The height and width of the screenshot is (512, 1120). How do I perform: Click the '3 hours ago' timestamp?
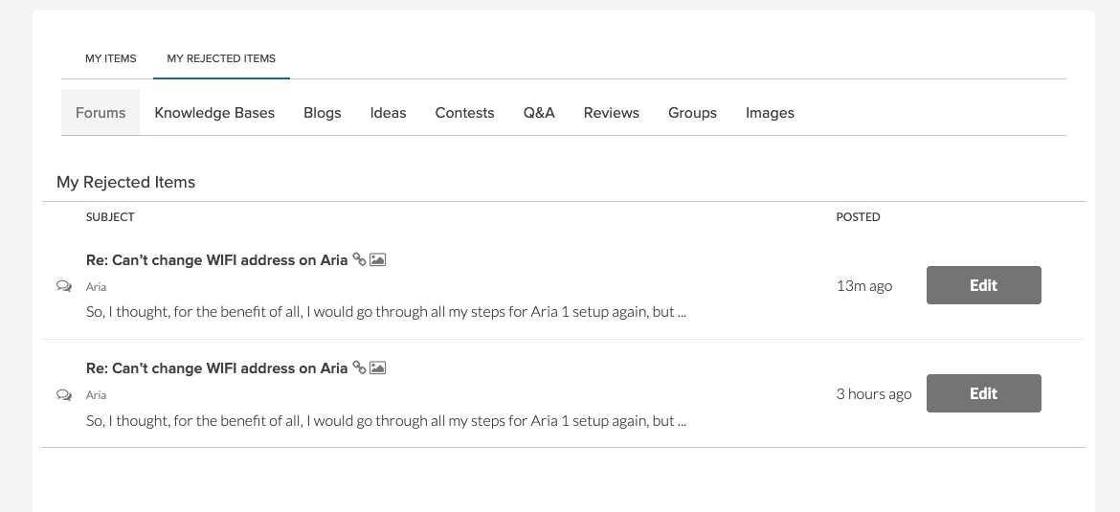[x=874, y=394]
